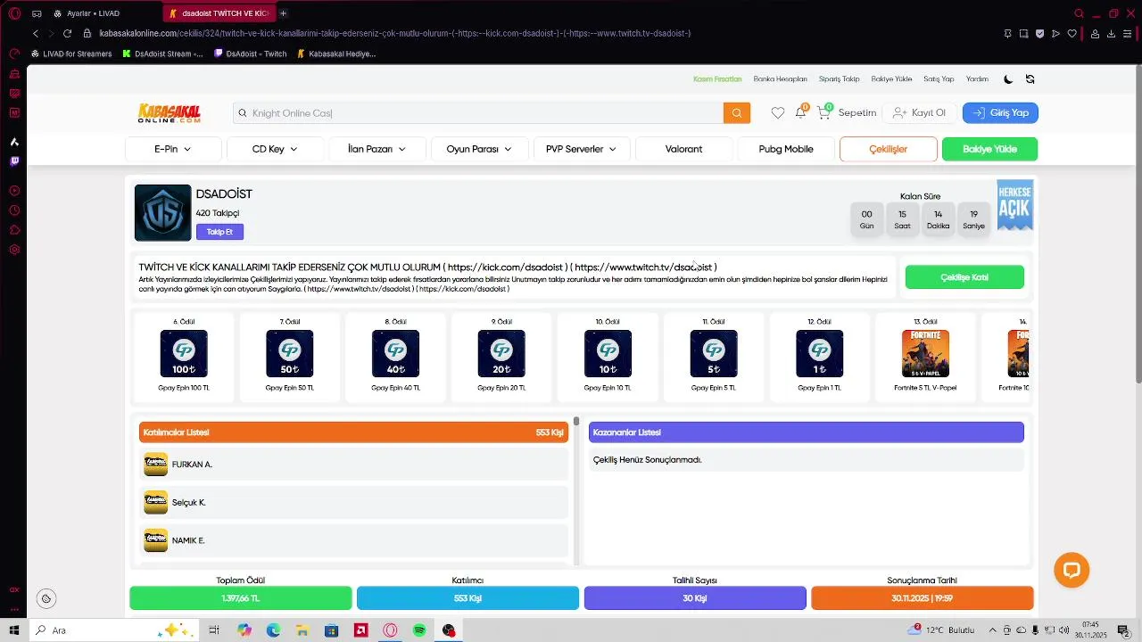
Task: Open the orange live chat support bubble
Action: click(x=1072, y=570)
